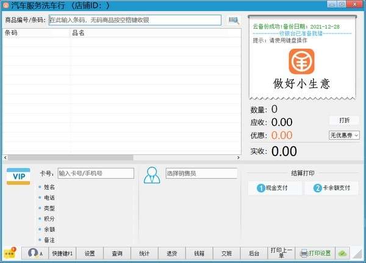Click the app icon in title bar
Image resolution: width=366 pixels, height=263 pixels.
click(x=6, y=5)
